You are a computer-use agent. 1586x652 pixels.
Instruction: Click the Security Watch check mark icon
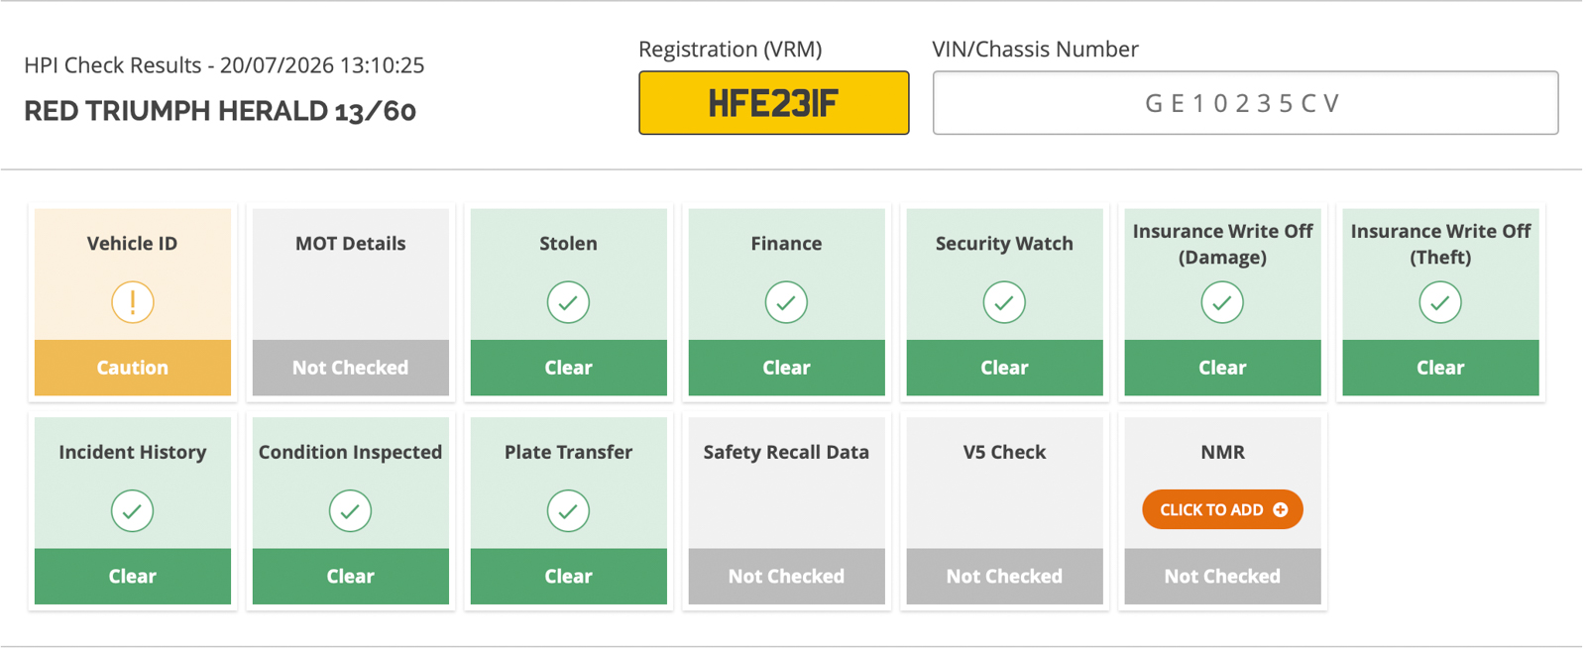pos(1004,302)
